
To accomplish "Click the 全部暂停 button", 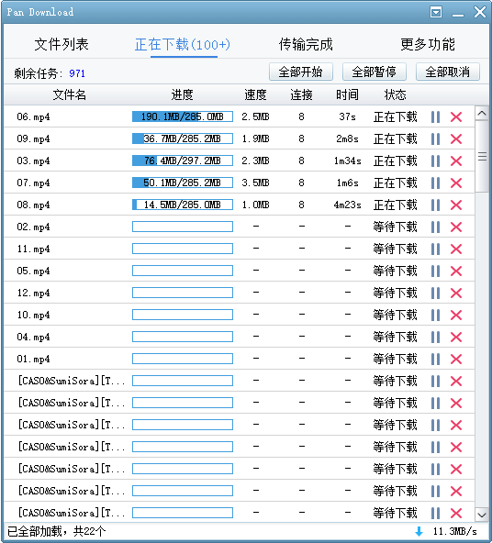I will (x=375, y=72).
